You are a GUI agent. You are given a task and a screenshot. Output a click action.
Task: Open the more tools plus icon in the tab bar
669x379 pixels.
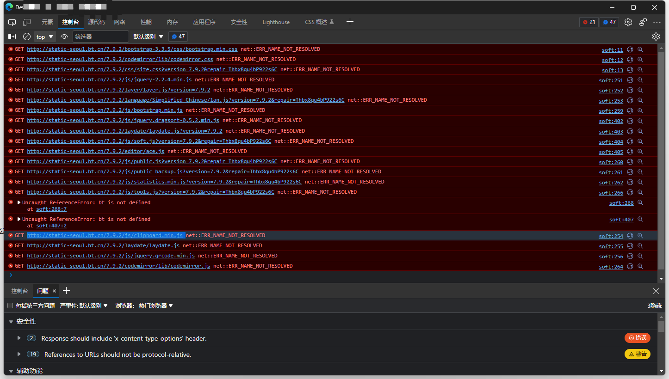tap(350, 22)
